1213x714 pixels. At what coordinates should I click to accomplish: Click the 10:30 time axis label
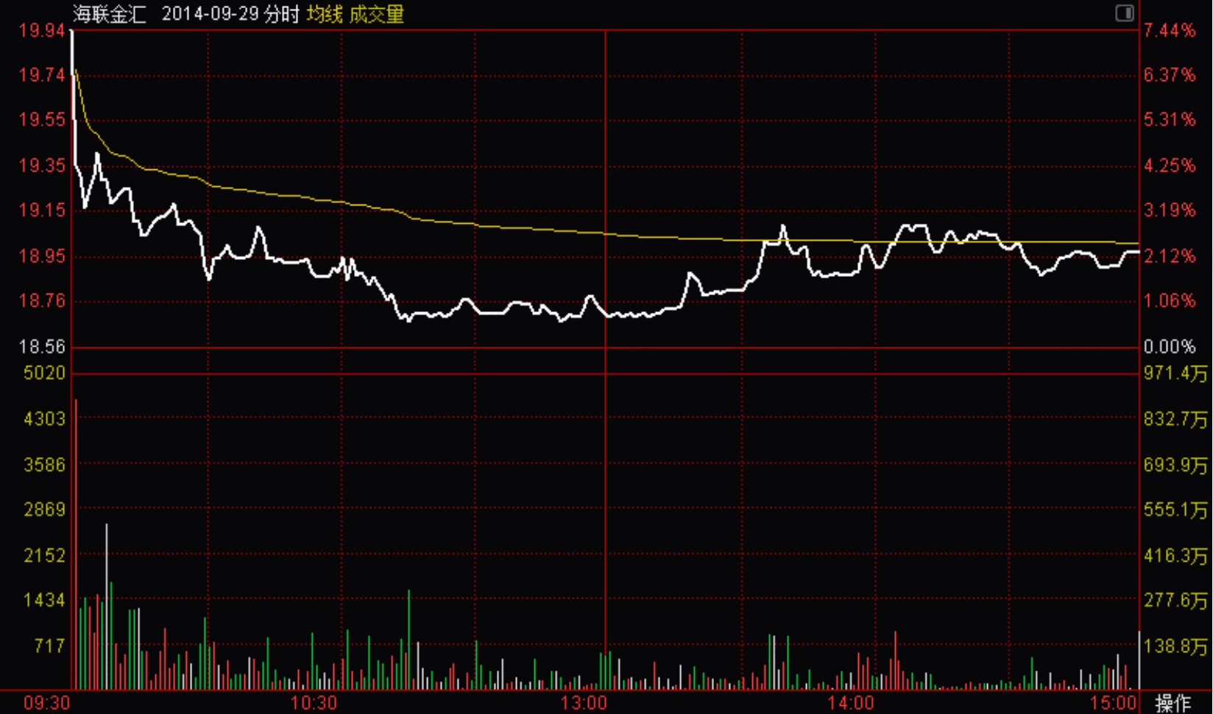[314, 703]
